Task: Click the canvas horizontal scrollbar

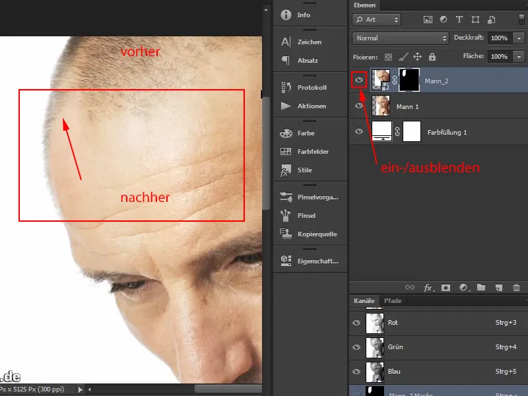Action: [228, 389]
